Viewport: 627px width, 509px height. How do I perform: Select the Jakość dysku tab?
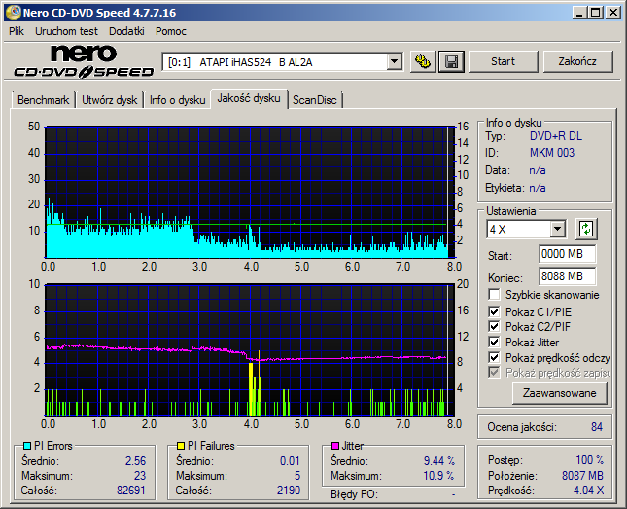click(x=249, y=98)
